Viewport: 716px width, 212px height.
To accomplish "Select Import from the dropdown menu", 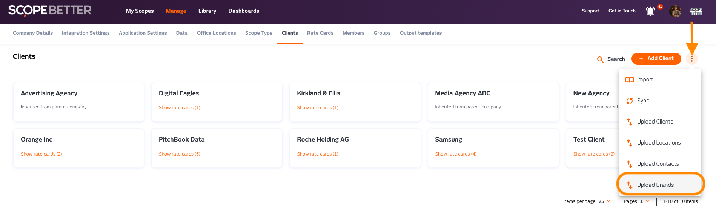I will pos(645,79).
